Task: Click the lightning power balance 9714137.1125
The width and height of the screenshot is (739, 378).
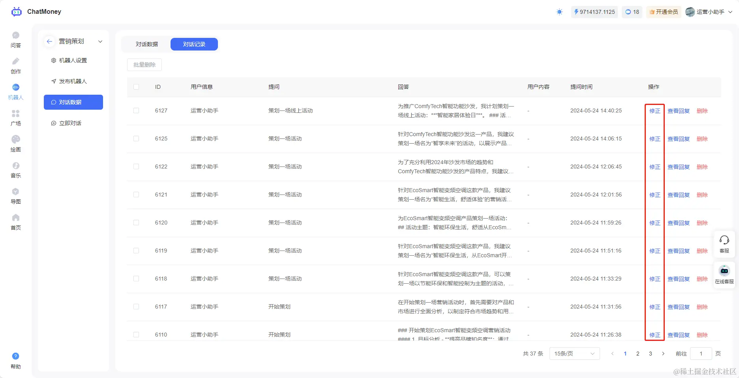Action: click(x=594, y=12)
